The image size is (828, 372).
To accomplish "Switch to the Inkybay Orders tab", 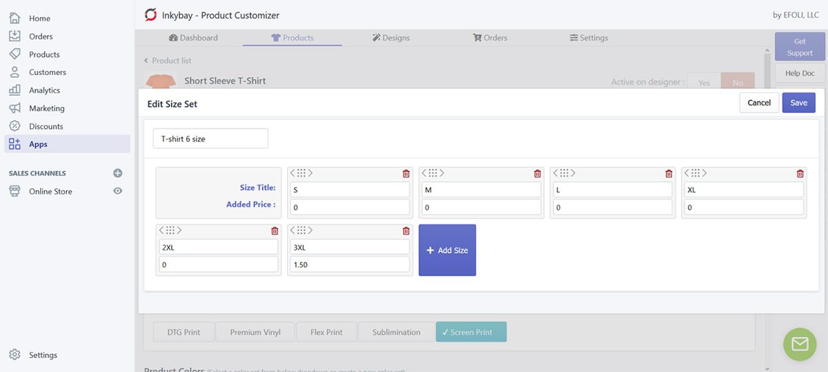I will 490,38.
